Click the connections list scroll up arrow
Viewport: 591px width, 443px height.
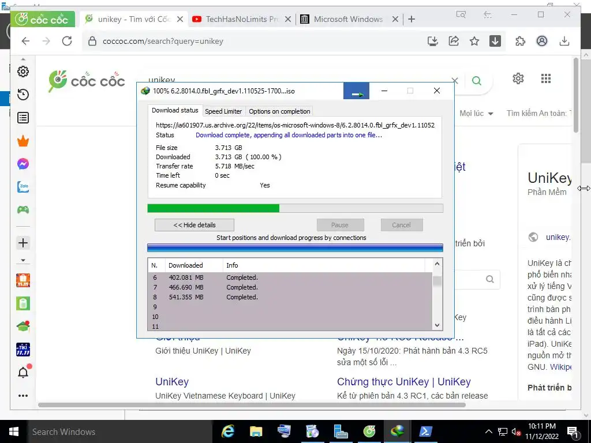[x=437, y=264]
